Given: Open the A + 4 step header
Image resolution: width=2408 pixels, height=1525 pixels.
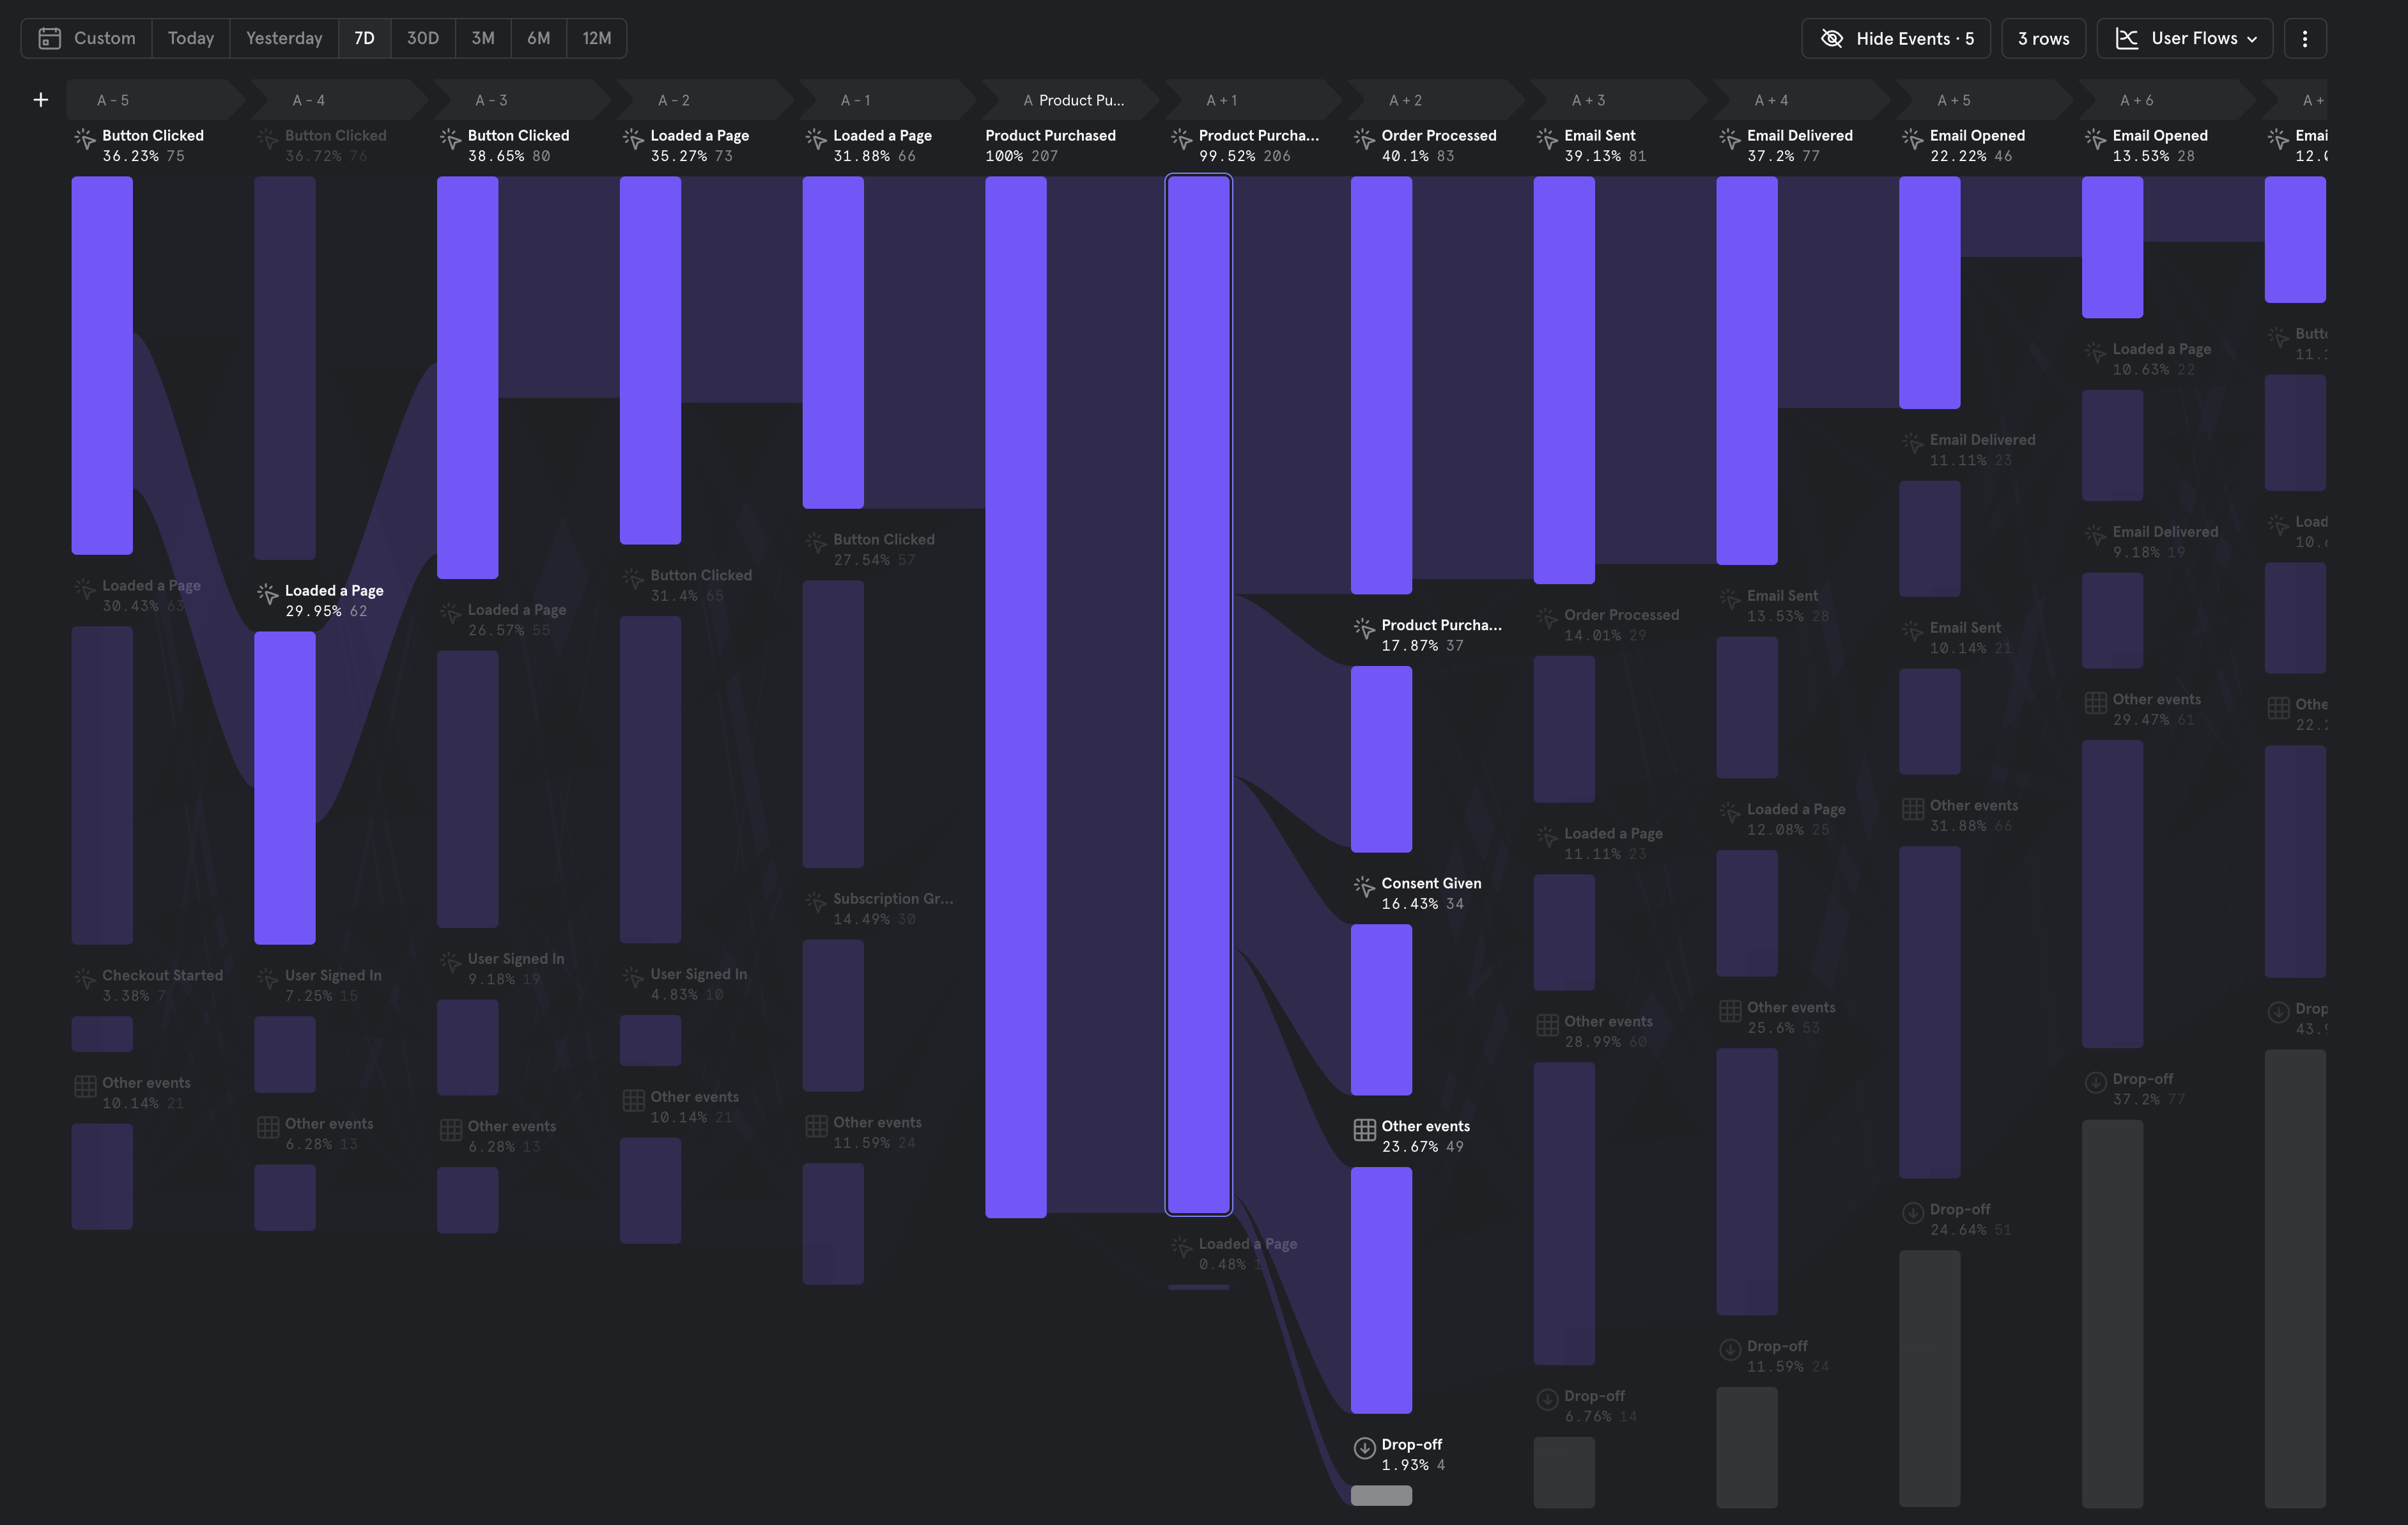Looking at the screenshot, I should pos(1802,100).
